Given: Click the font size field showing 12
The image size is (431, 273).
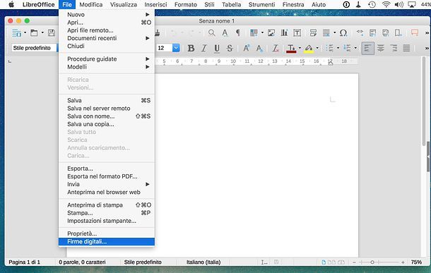Looking at the screenshot, I should coord(164,48).
